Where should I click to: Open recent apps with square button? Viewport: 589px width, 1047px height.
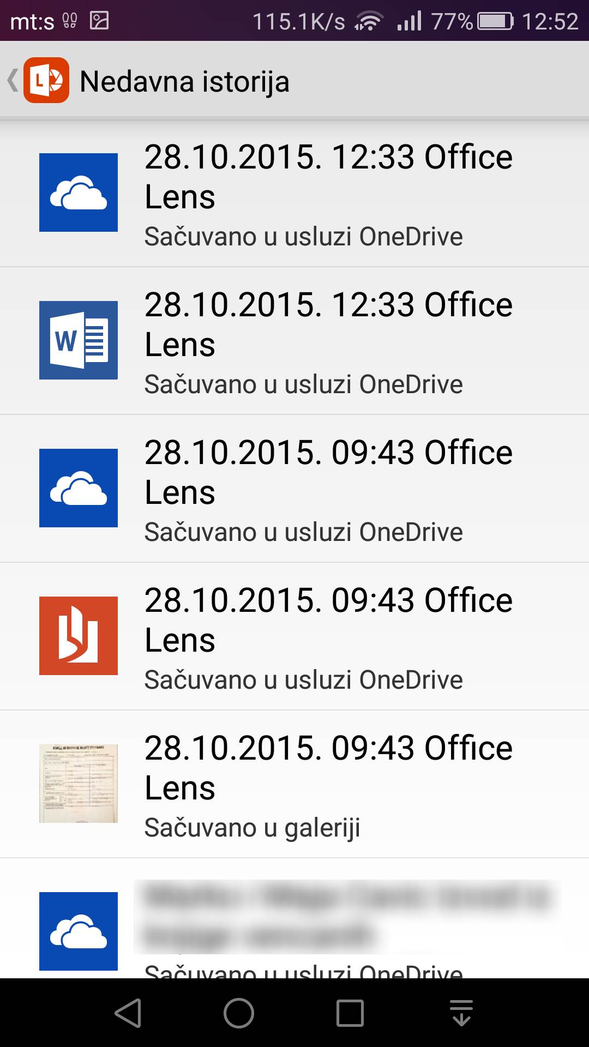(350, 1013)
